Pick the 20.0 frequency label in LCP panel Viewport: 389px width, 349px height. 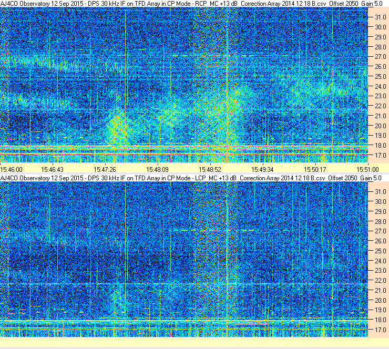(381, 301)
